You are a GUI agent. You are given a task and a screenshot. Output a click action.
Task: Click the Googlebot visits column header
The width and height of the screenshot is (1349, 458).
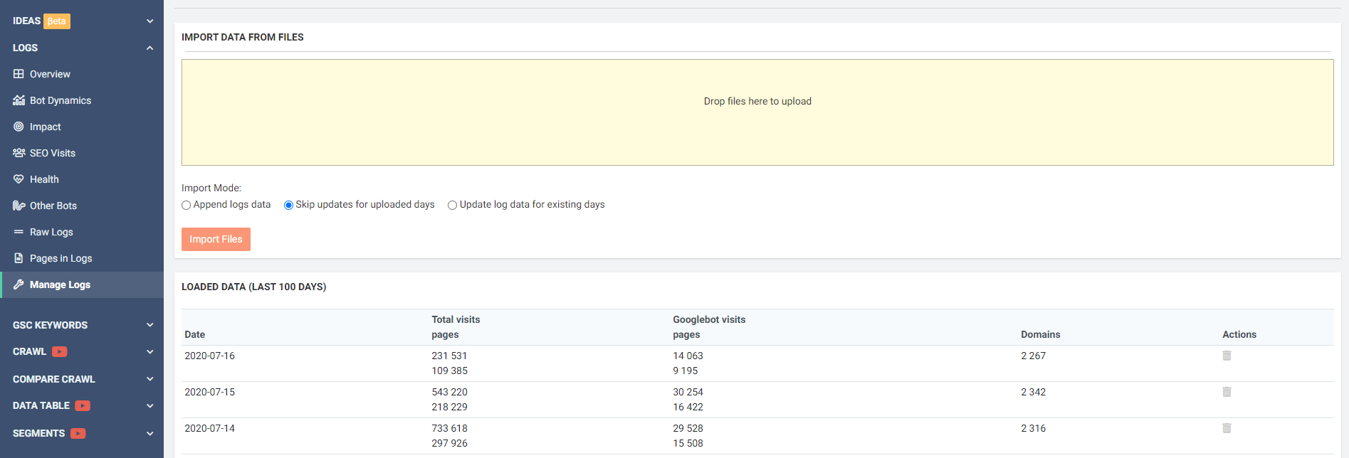(x=709, y=319)
